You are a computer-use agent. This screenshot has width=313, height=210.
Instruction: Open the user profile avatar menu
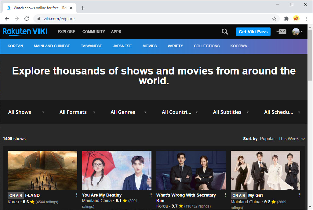coord(297,31)
